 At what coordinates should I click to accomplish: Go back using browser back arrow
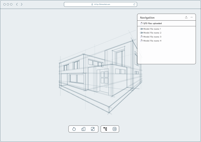17,4
